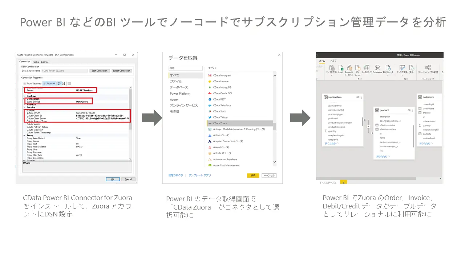
Task: Open the ヘルプ ribbon tab in Power BI
Action: tap(333, 61)
